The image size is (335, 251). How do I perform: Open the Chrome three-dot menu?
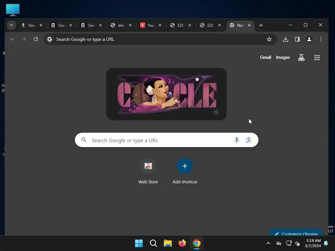click(x=321, y=39)
